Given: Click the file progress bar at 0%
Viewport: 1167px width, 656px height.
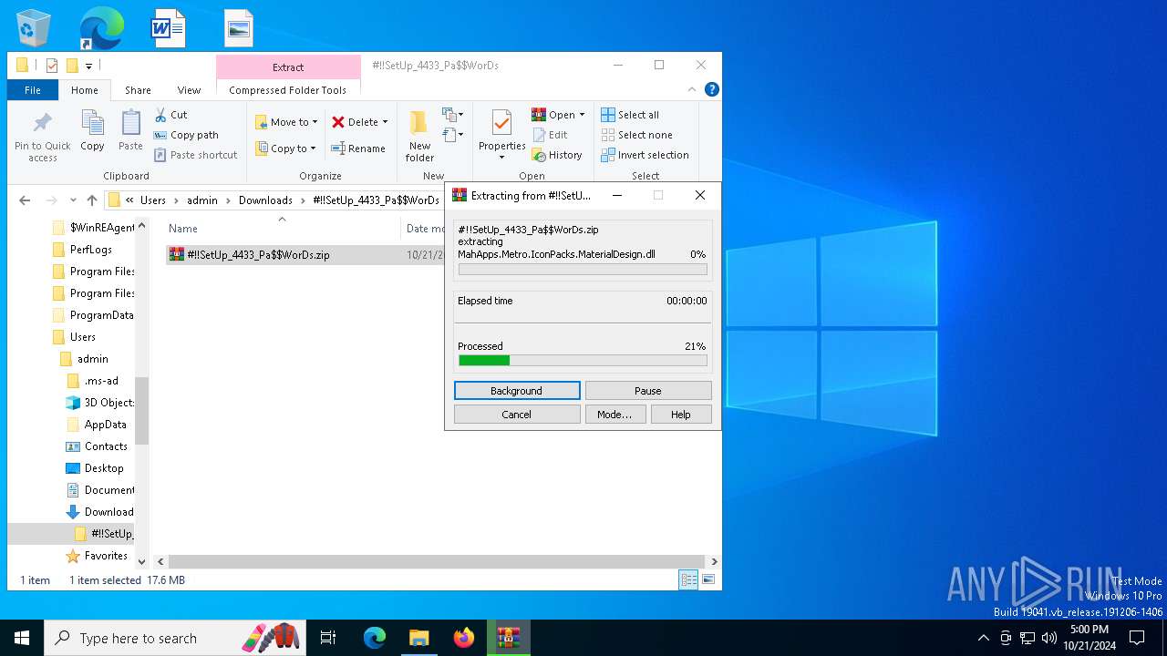Looking at the screenshot, I should (583, 270).
